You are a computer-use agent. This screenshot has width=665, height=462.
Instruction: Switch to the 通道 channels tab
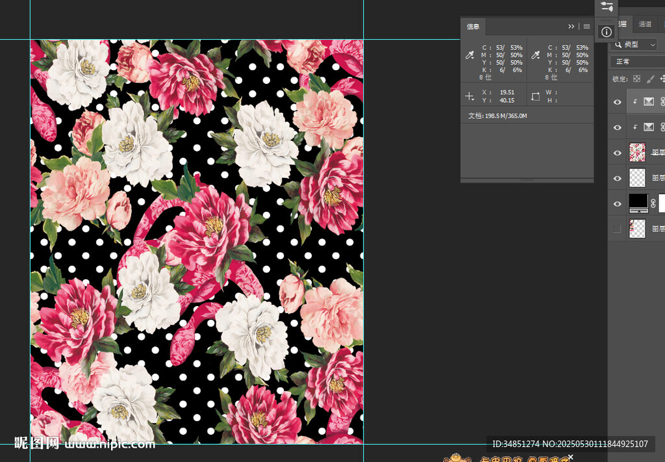pos(645,24)
